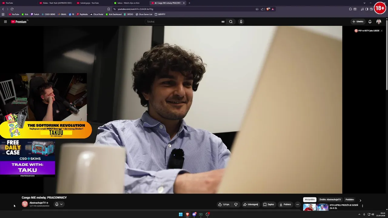Download video with Pobierz button
The image size is (388, 218).
click(x=285, y=204)
